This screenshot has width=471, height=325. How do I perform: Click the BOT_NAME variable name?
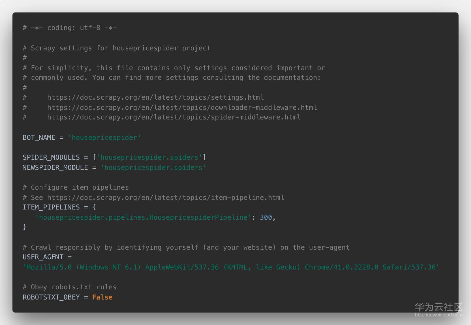click(39, 138)
